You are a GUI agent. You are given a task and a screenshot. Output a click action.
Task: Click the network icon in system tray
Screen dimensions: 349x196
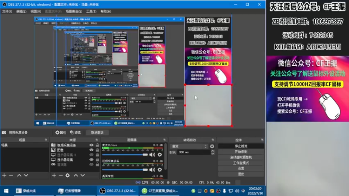pos(231,191)
